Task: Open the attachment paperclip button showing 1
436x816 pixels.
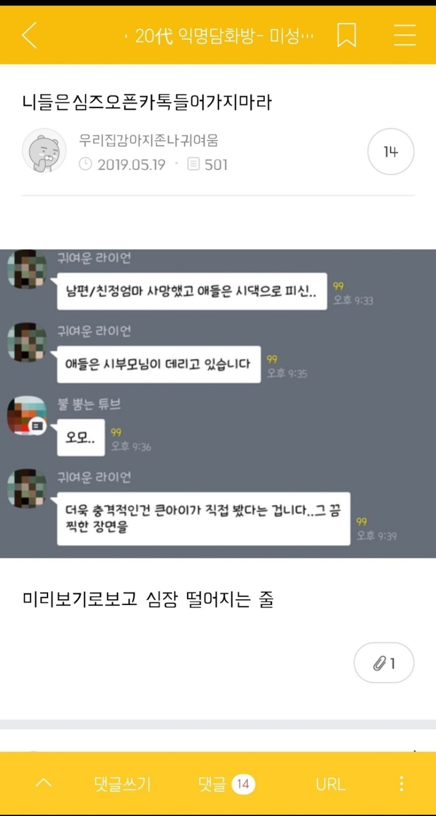Action: [x=384, y=662]
